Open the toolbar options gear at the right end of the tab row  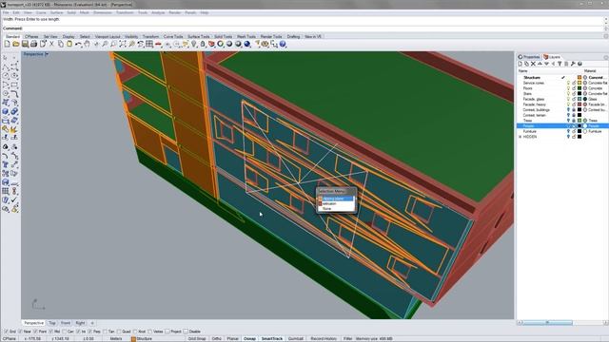point(605,36)
